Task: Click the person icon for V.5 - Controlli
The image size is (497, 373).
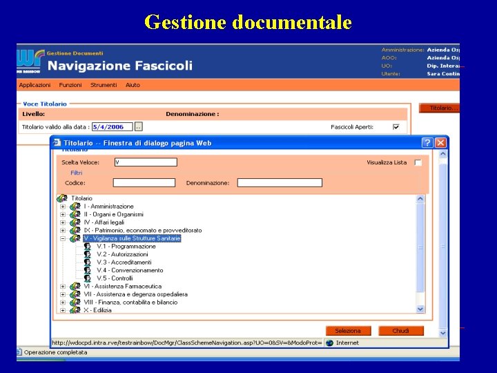Action: (x=88, y=278)
